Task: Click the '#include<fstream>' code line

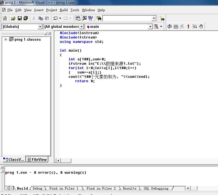Action: click(78, 37)
